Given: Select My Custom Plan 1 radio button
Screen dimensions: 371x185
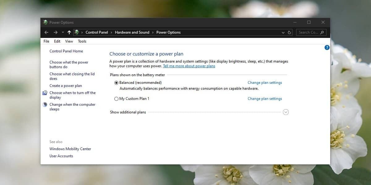Looking at the screenshot, I should 116,99.
